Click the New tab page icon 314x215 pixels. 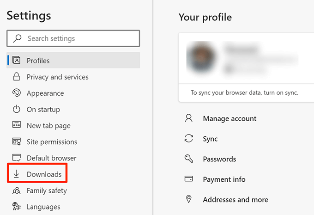pyautogui.click(x=17, y=126)
